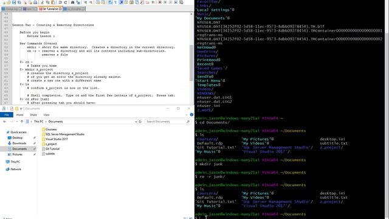The image size is (389, 219).
Task: Click the Save Recorded Macro icon
Action: coord(181,2)
